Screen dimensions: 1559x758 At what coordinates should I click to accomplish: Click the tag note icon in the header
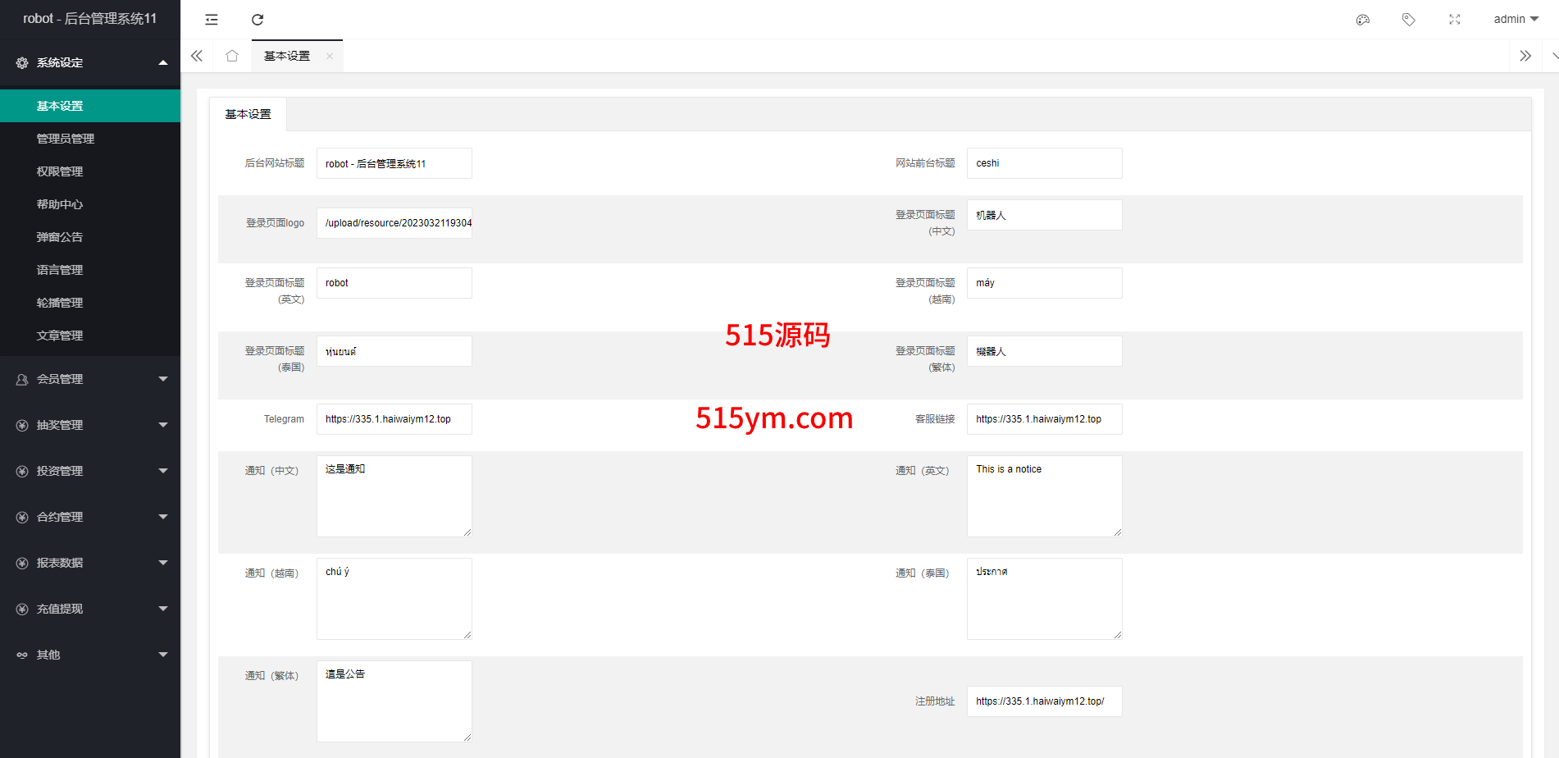[x=1409, y=20]
